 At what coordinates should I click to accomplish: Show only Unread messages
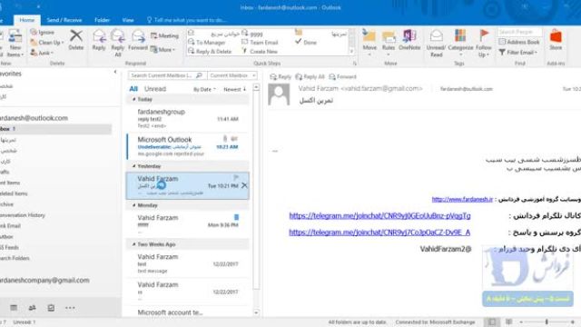click(x=155, y=89)
